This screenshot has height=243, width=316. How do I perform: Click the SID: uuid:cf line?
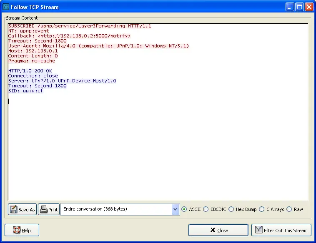click(x=25, y=91)
